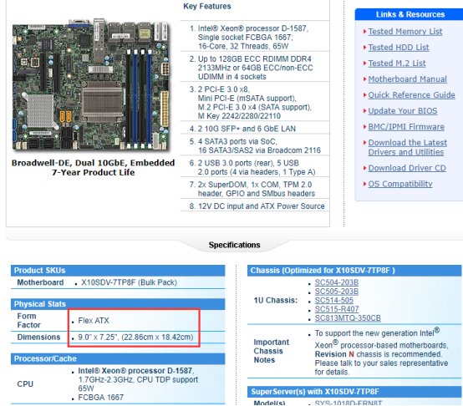Select the '2x SuperDOM, 1x COM, TPM 2.0' feature

[255, 185]
